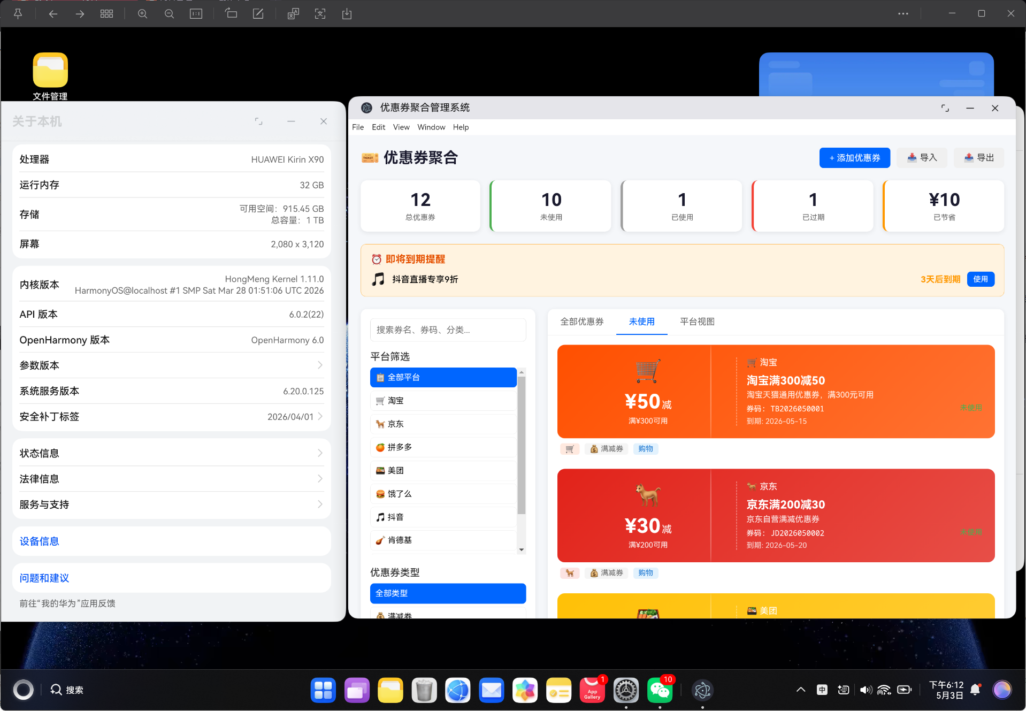Open the thumbnail grid view icon
1026x711 pixels.
(x=106, y=14)
